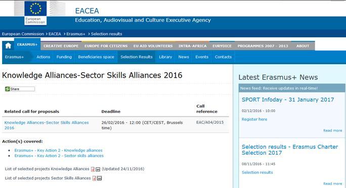
Task: Open the Excel icon for Knowledge Alliances list
Action: (x=98, y=169)
